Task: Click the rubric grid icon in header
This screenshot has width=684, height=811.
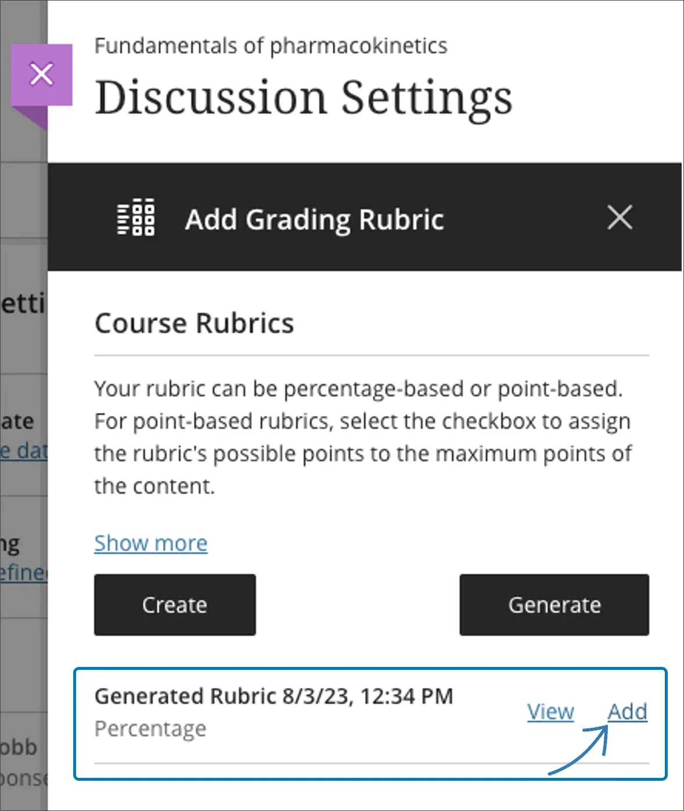Action: point(136,218)
